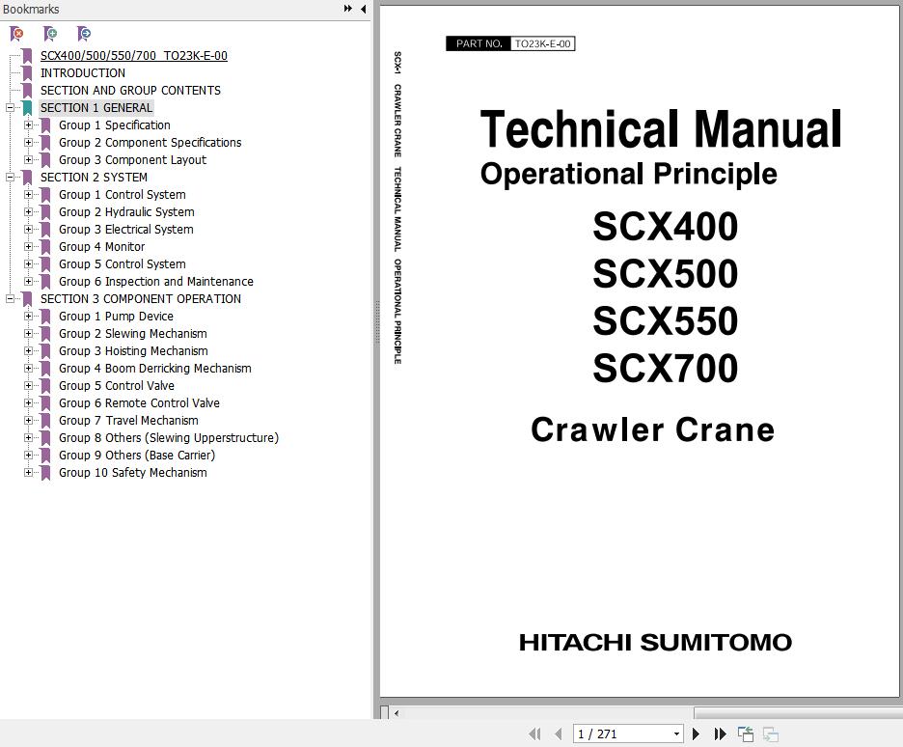Collapse the SECTION 1 GENERAL tree node
903x747 pixels.
coord(10,108)
